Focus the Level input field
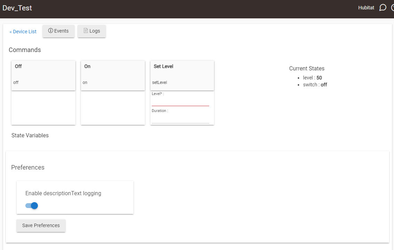394x250 pixels. click(180, 102)
